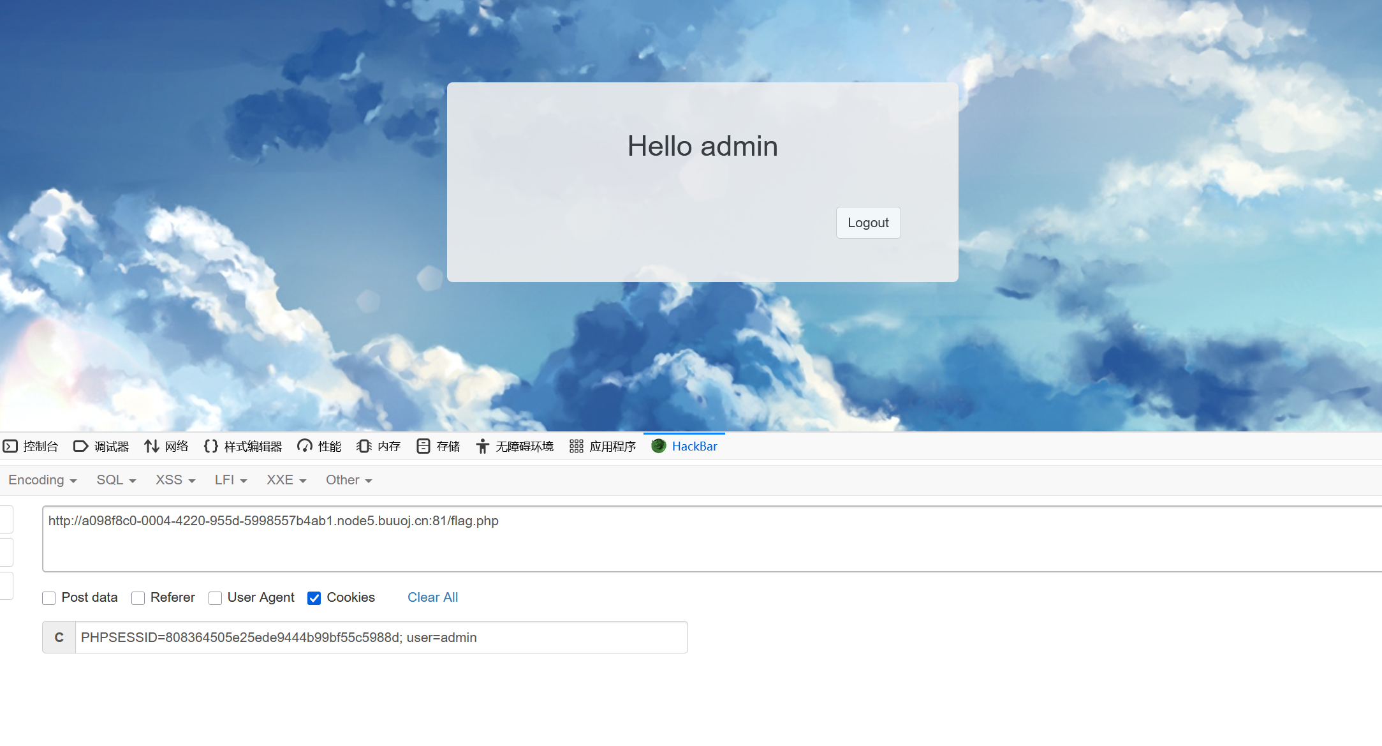1382x746 pixels.
Task: Click the Hello admin heading text
Action: tap(702, 146)
